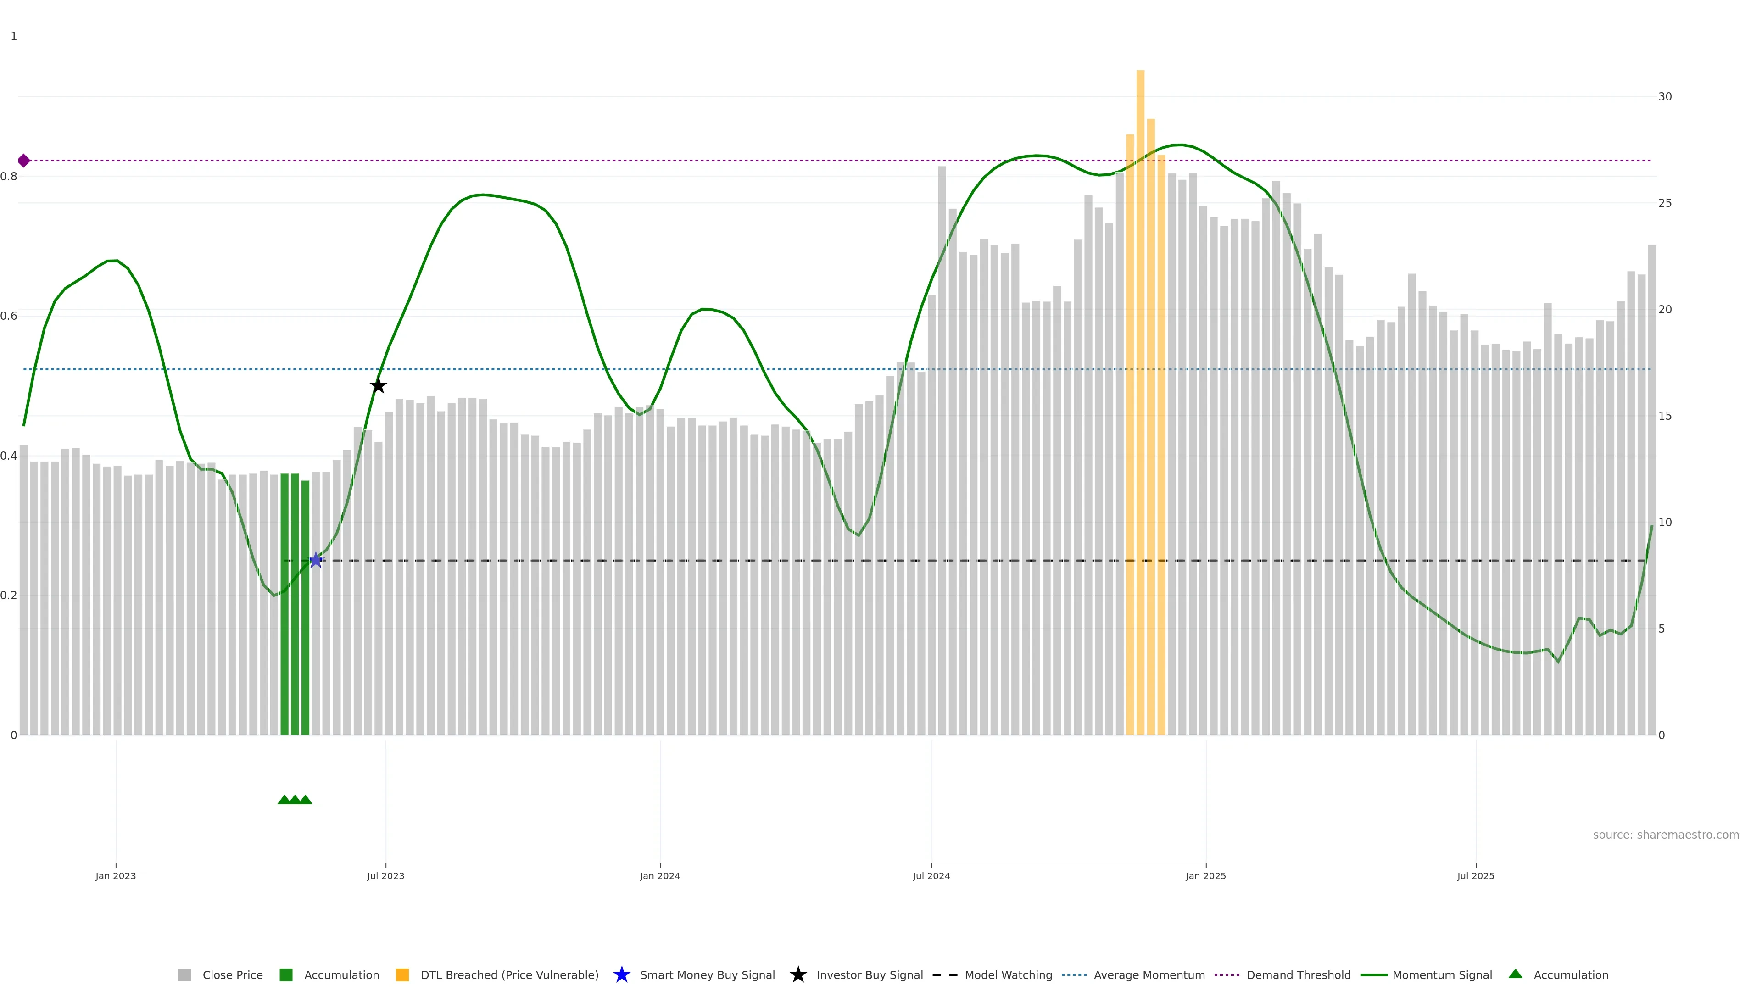Click the Jul 2024 axis label
This screenshot has width=1762, height=991.
click(931, 875)
